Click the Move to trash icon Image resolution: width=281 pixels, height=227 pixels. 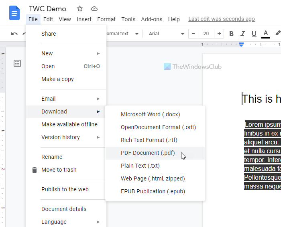(x=35, y=170)
